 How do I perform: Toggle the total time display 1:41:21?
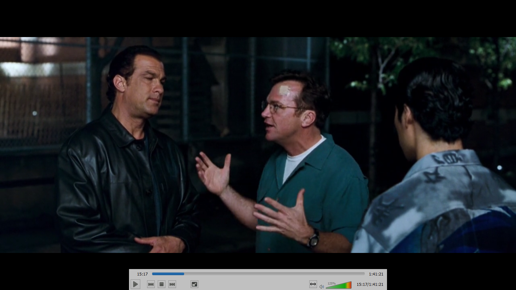376,274
